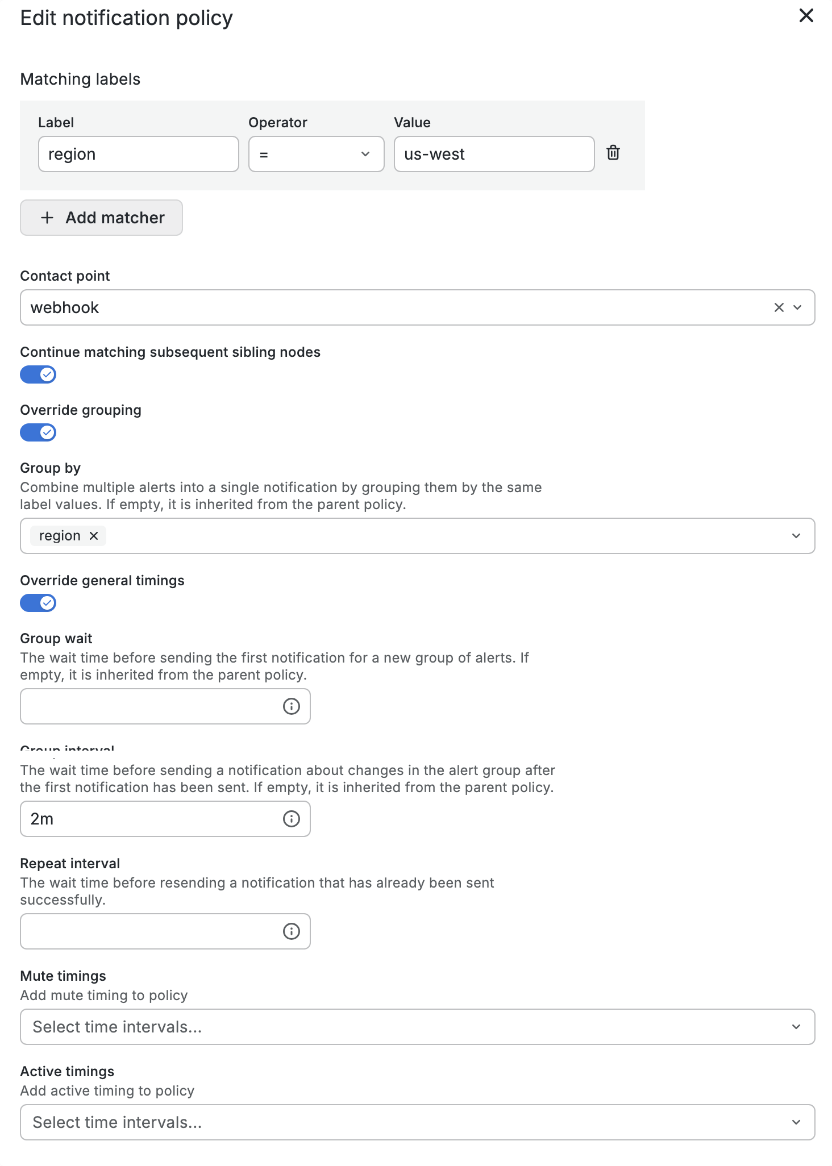Open the Operator dropdown
832x1166 pixels.
[x=316, y=154]
